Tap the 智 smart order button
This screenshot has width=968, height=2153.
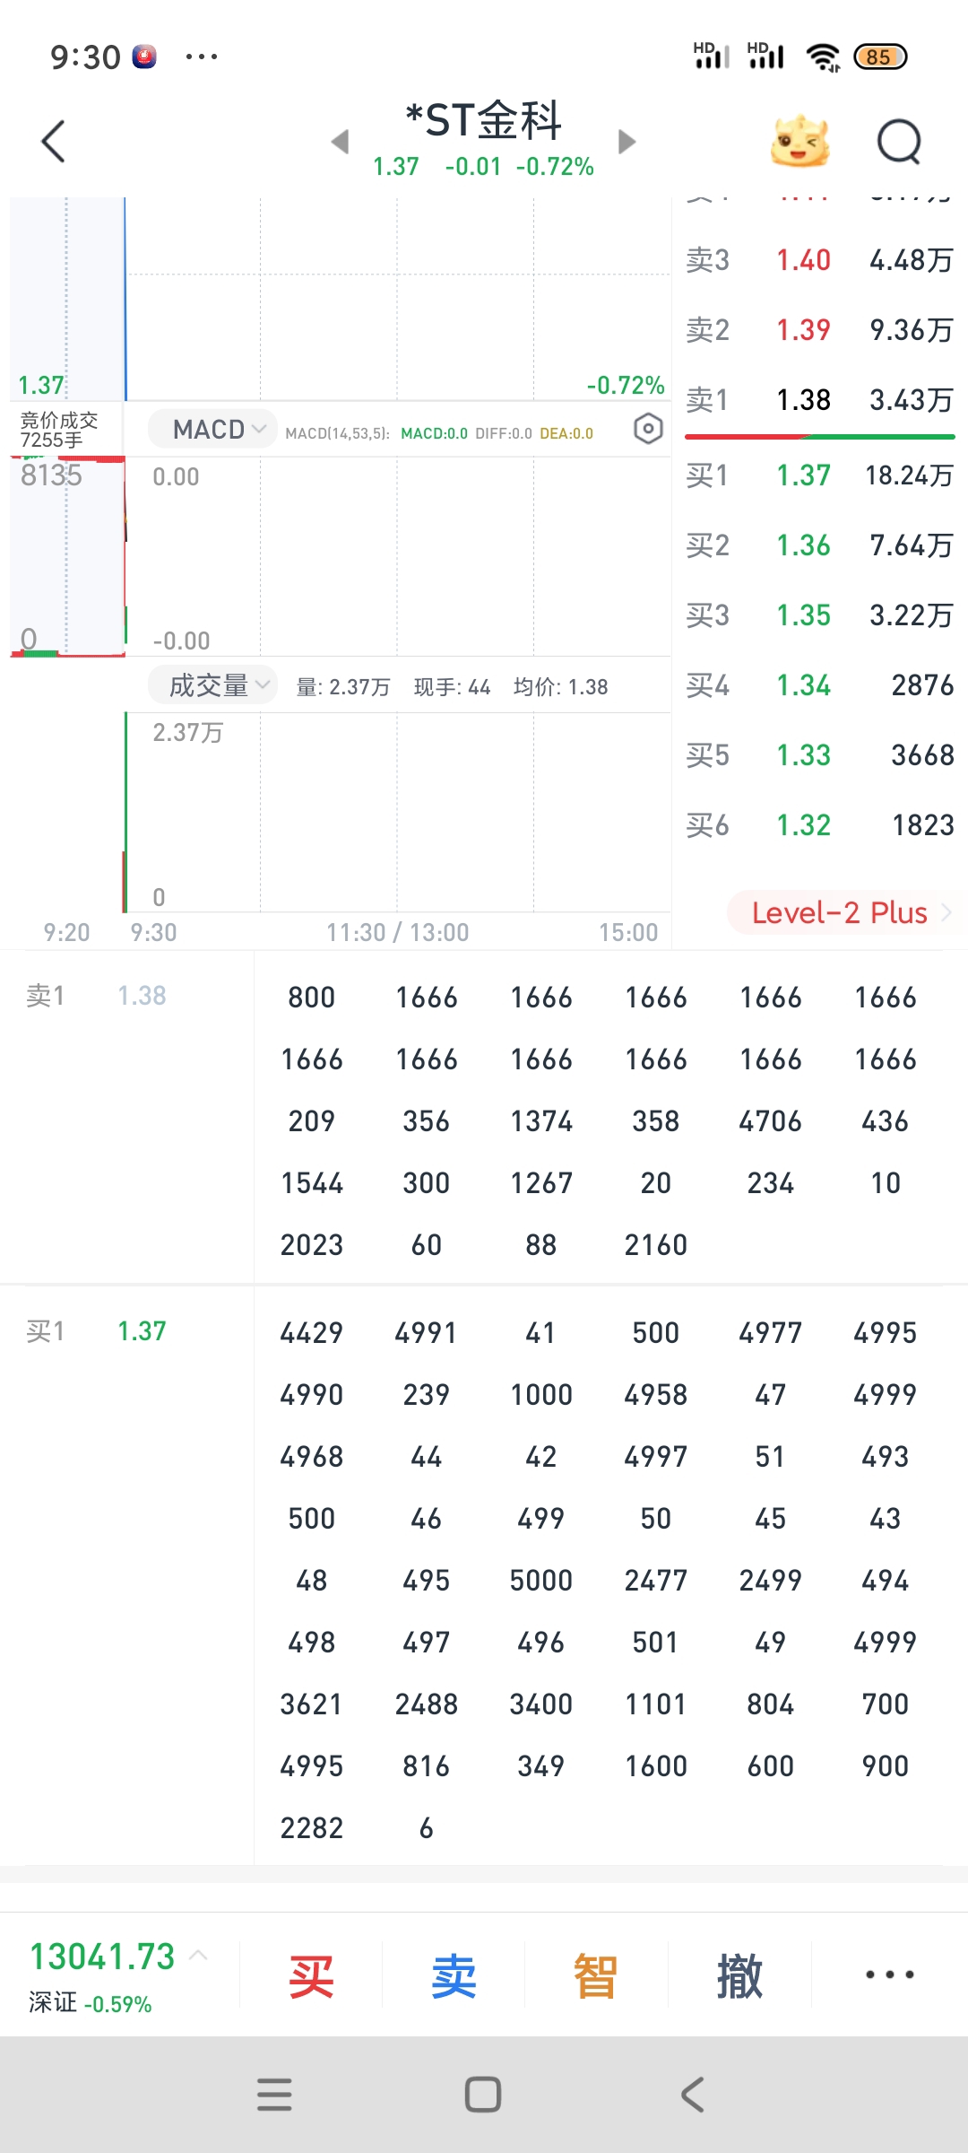pos(596,1975)
